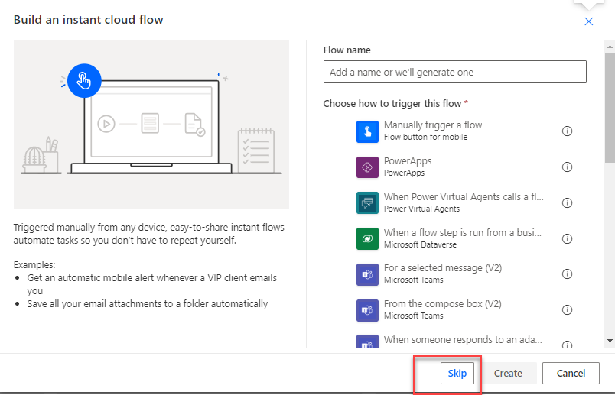Click the Power Virtual Agents trigger icon
Viewport: 615px width, 395px height.
[x=367, y=203]
